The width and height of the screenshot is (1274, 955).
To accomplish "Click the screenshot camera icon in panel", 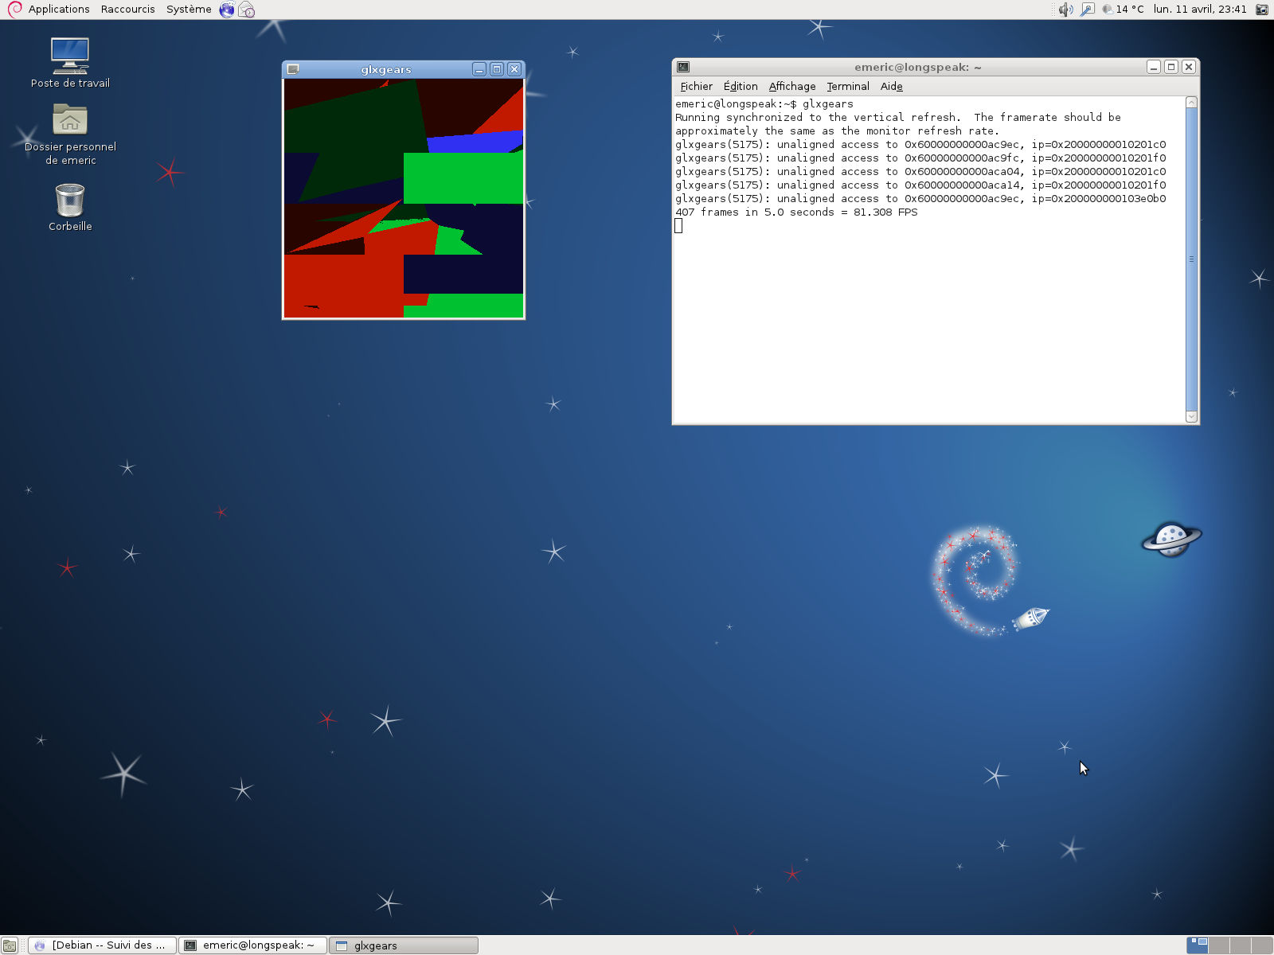I will pyautogui.click(x=1261, y=10).
